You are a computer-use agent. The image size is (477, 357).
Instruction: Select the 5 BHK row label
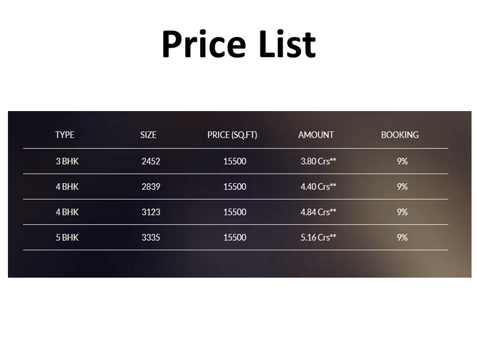(67, 238)
